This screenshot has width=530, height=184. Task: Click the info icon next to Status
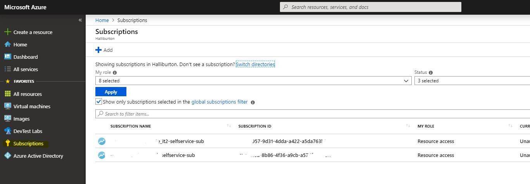tap(431, 72)
